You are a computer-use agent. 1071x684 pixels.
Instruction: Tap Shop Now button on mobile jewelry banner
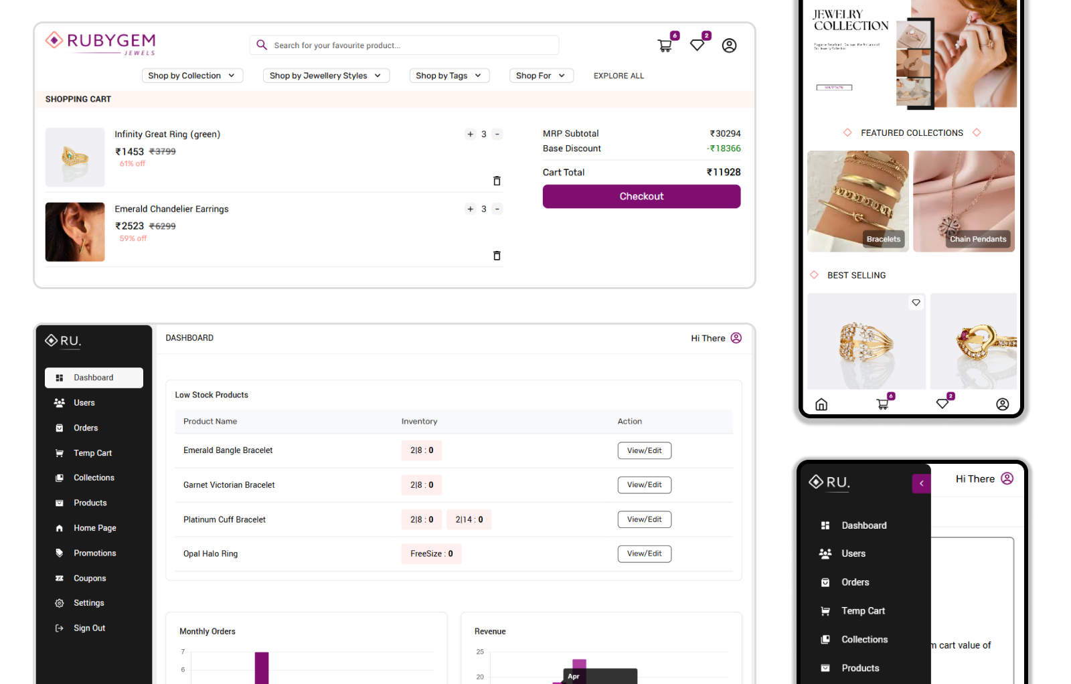point(834,87)
